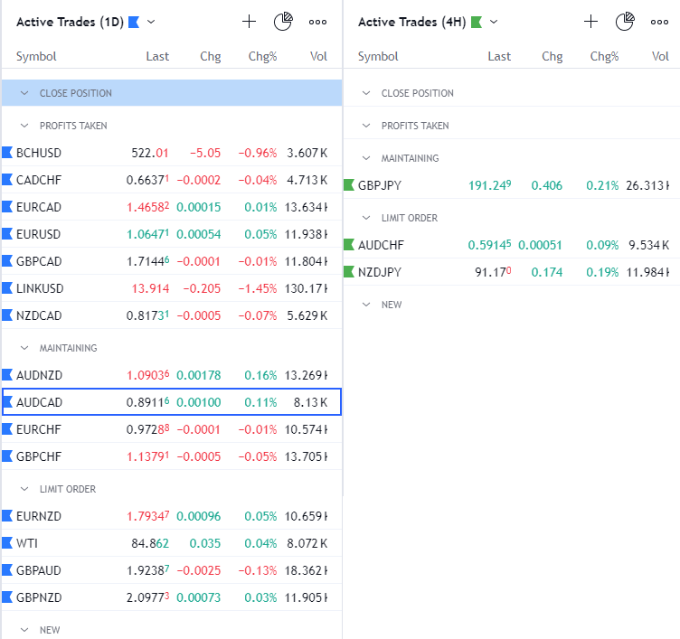Click the blue flag next to BCHUSD
680x639 pixels.
click(7, 153)
